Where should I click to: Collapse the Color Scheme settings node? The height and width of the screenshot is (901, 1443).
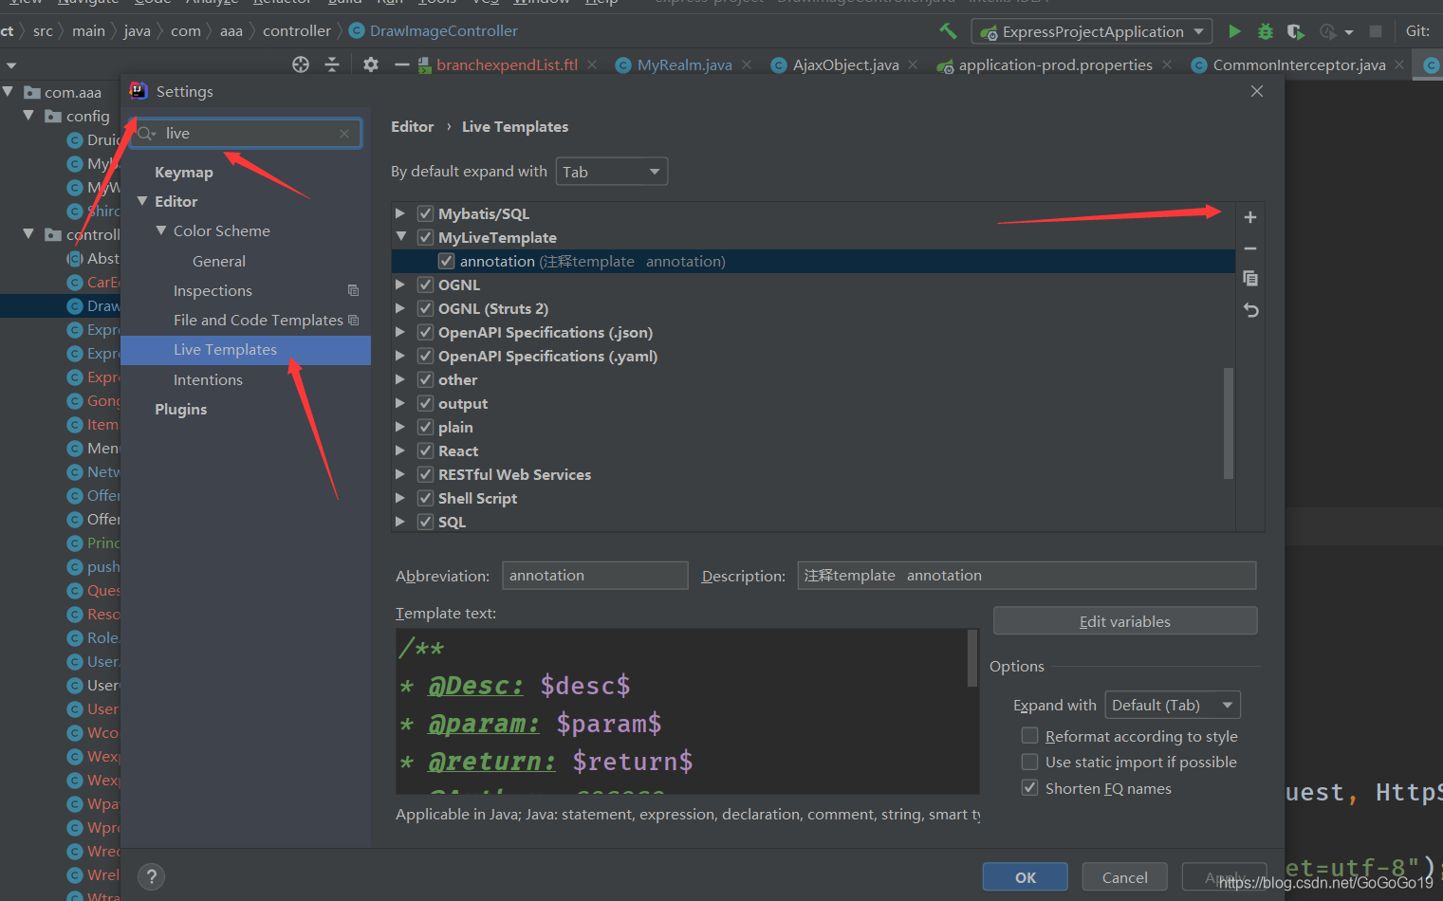[x=161, y=230]
